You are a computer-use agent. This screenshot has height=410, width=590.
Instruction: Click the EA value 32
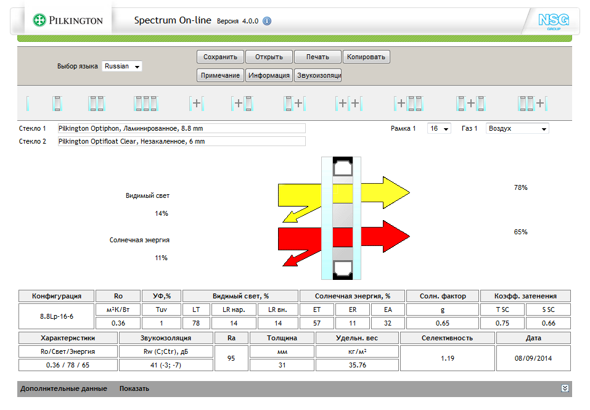(388, 323)
